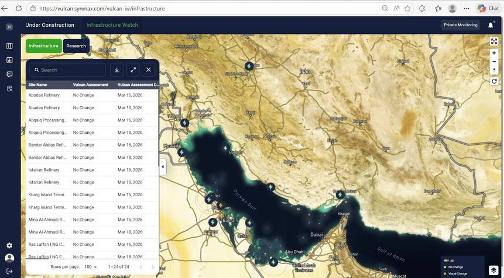The image size is (504, 278).
Task: Enter fullscreen map view
Action: click(494, 41)
